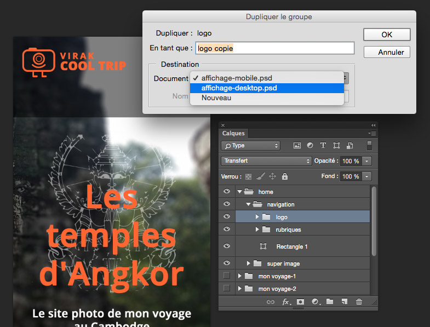Filter layers by adjustment layers icon

coord(310,145)
